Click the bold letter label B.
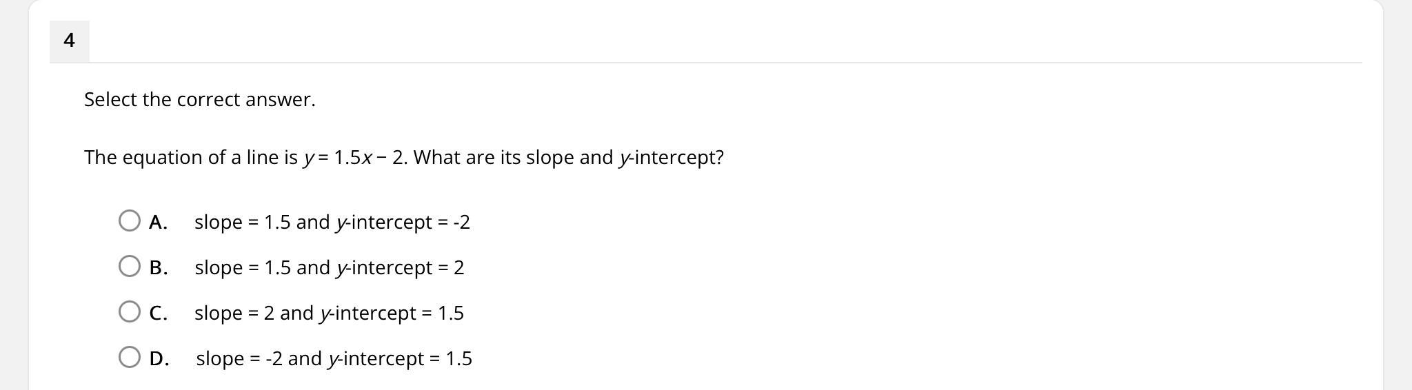Screen dimensions: 1412x390 coord(159,268)
